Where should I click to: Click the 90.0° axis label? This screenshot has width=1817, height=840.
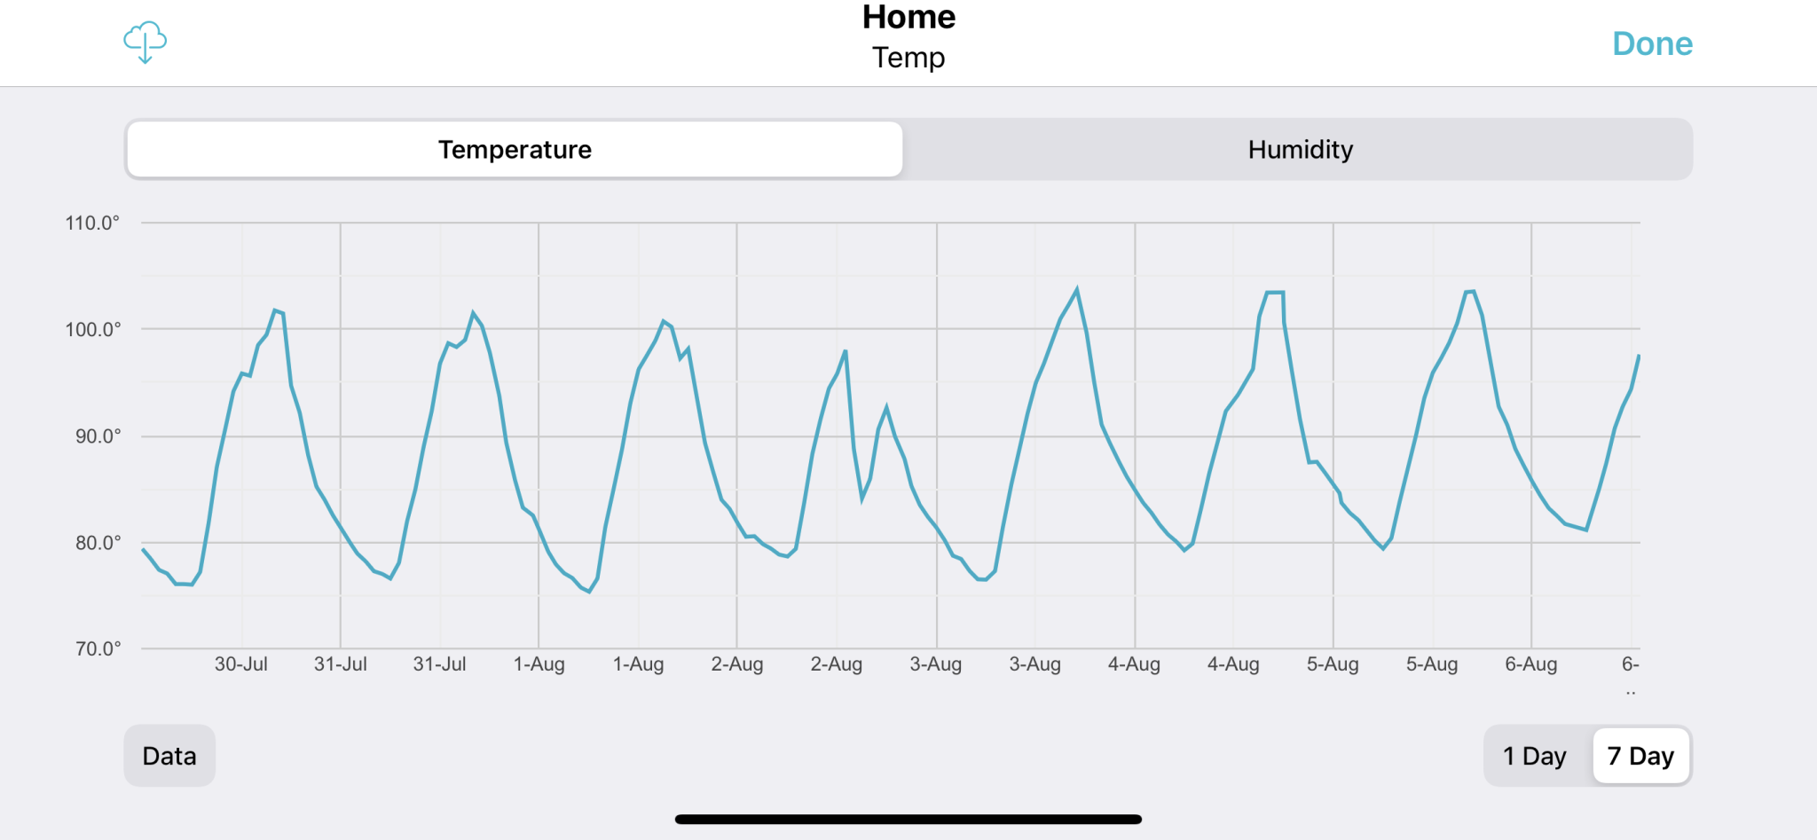tap(98, 436)
